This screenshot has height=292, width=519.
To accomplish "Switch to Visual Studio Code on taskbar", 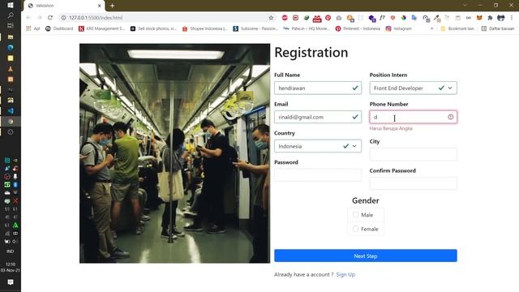I will [11, 111].
